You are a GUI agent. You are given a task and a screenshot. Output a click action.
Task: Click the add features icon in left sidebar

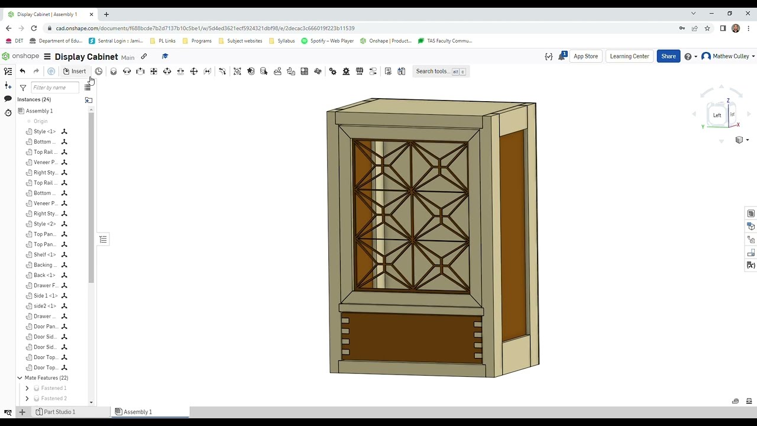coord(8,86)
